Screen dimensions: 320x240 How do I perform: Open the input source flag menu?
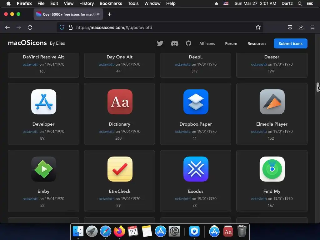pos(226,3)
